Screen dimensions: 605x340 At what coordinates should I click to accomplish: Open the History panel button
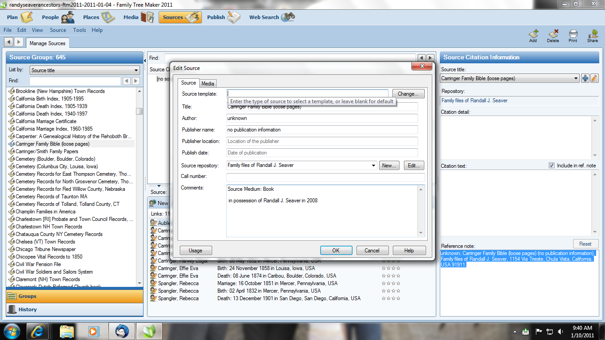coord(74,309)
